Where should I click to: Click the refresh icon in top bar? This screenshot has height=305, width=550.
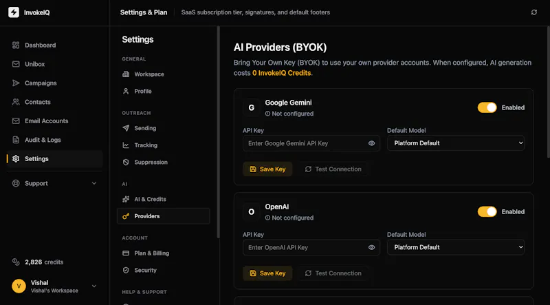point(534,12)
